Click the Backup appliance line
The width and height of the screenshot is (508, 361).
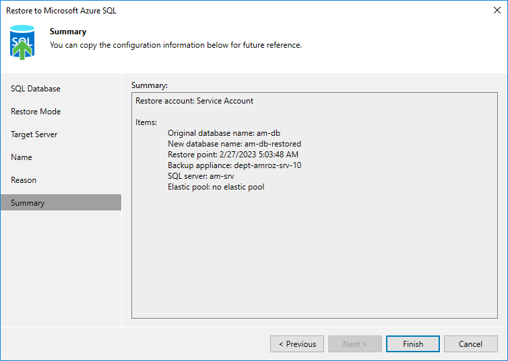click(234, 165)
